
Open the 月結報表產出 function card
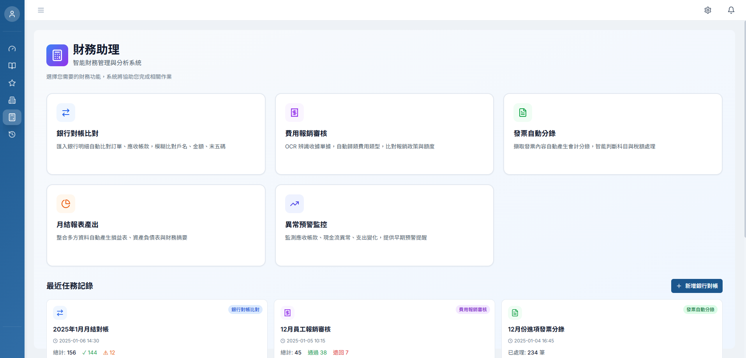pos(156,225)
